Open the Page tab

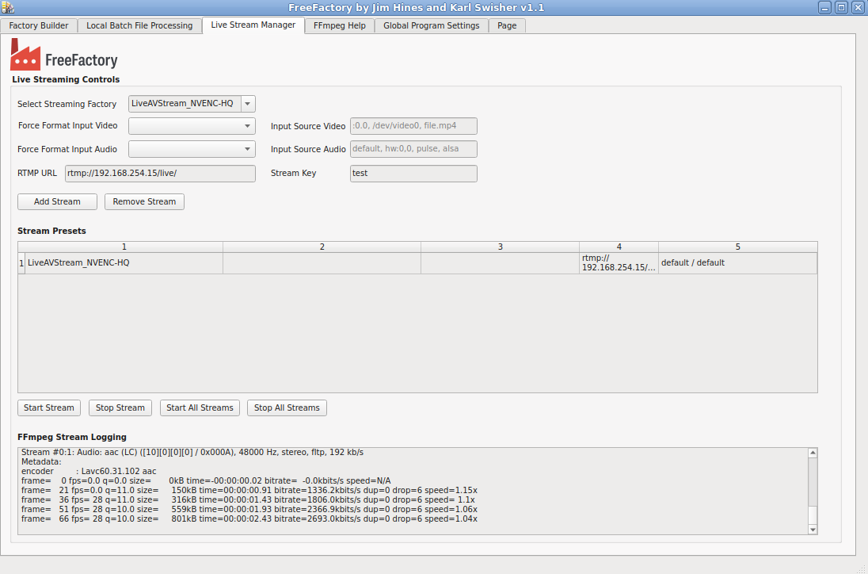[507, 25]
